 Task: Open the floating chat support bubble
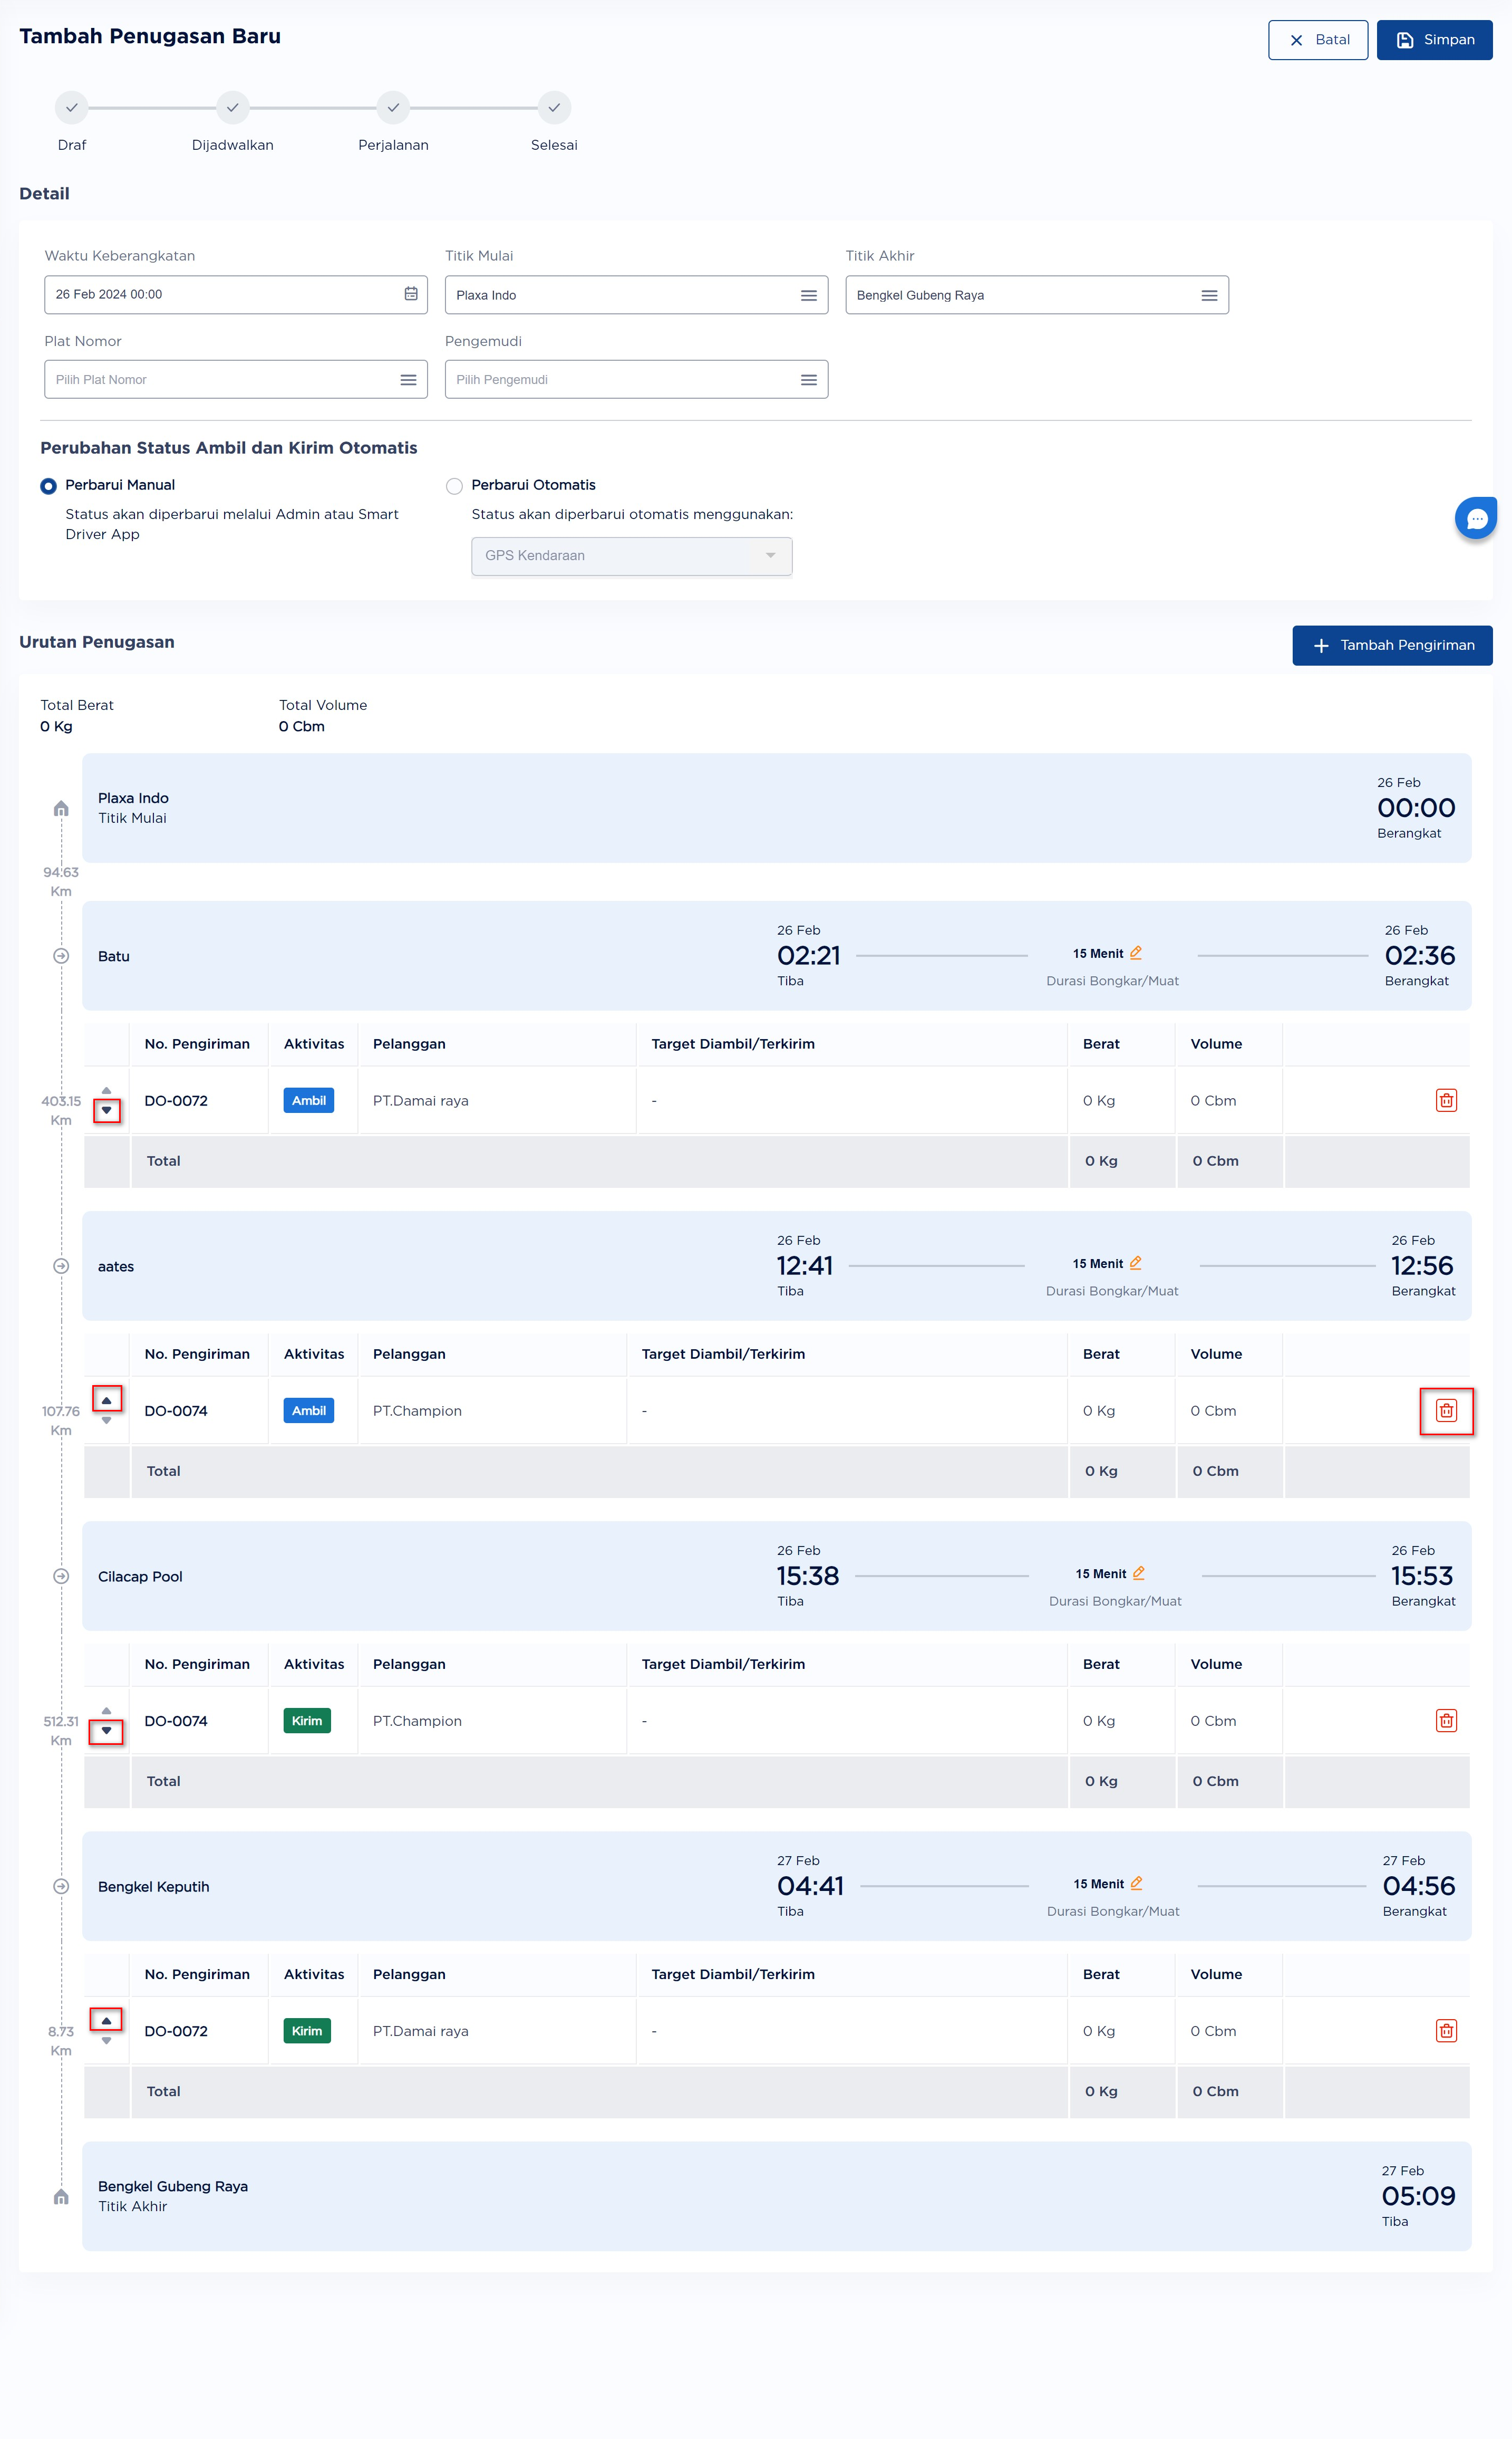(x=1476, y=518)
